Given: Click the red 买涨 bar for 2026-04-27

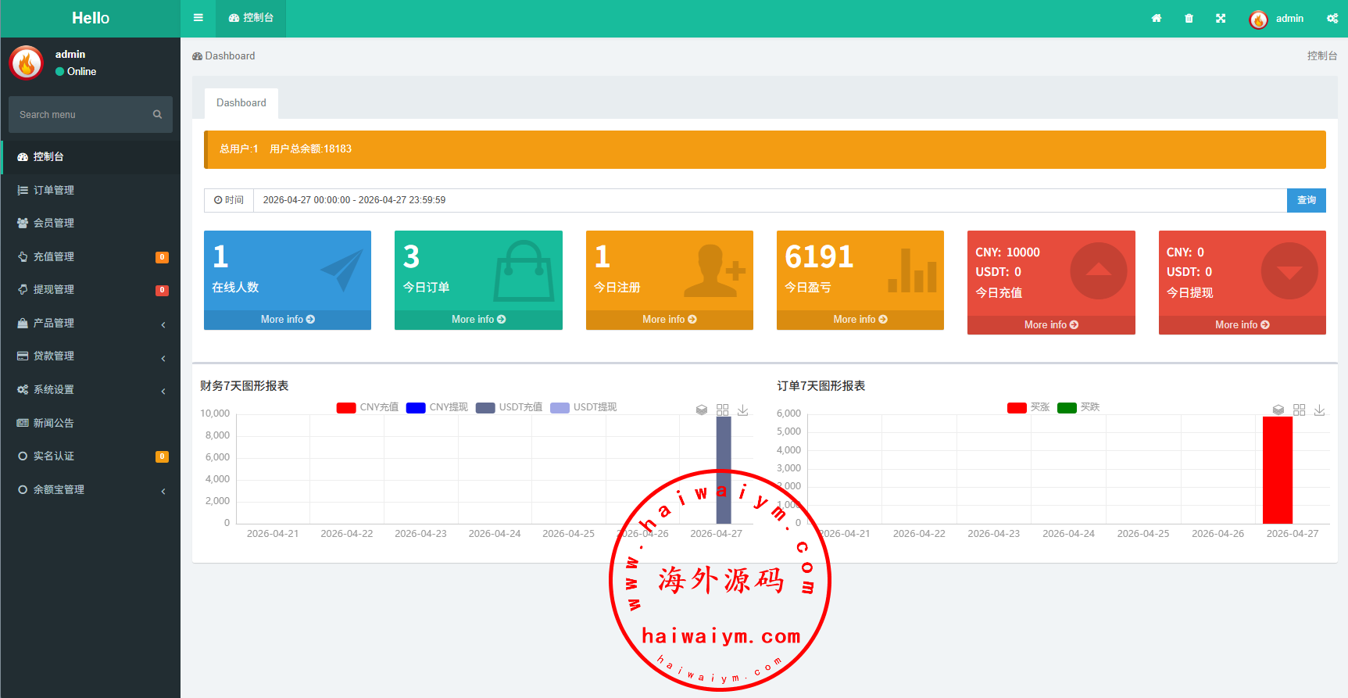Looking at the screenshot, I should pyautogui.click(x=1278, y=469).
